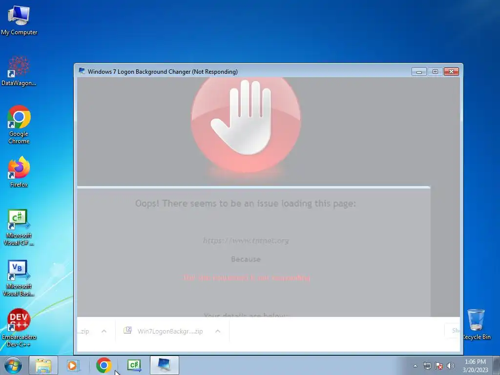500x375 pixels.
Task: Select Logon Background Changer taskbar button
Action: click(x=164, y=365)
